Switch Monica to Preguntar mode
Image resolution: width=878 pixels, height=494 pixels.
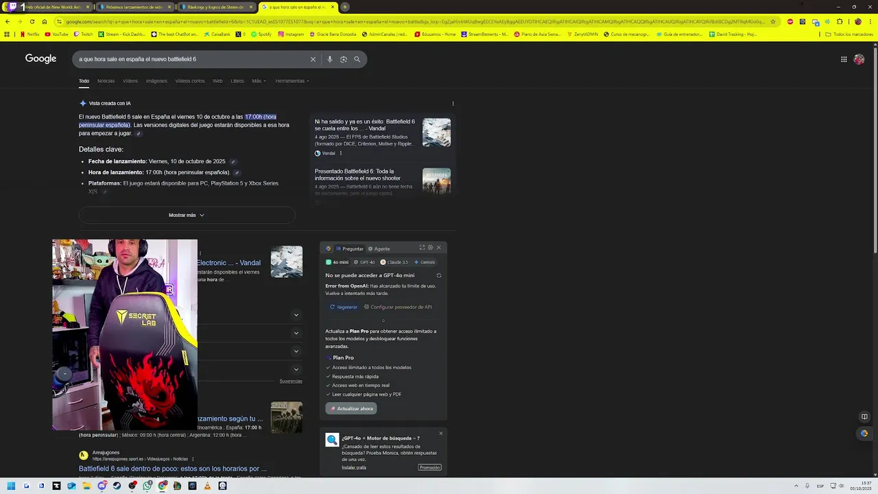tap(350, 248)
